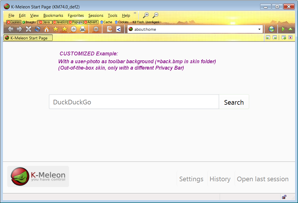Click the Home icon in toolbar

point(47,29)
